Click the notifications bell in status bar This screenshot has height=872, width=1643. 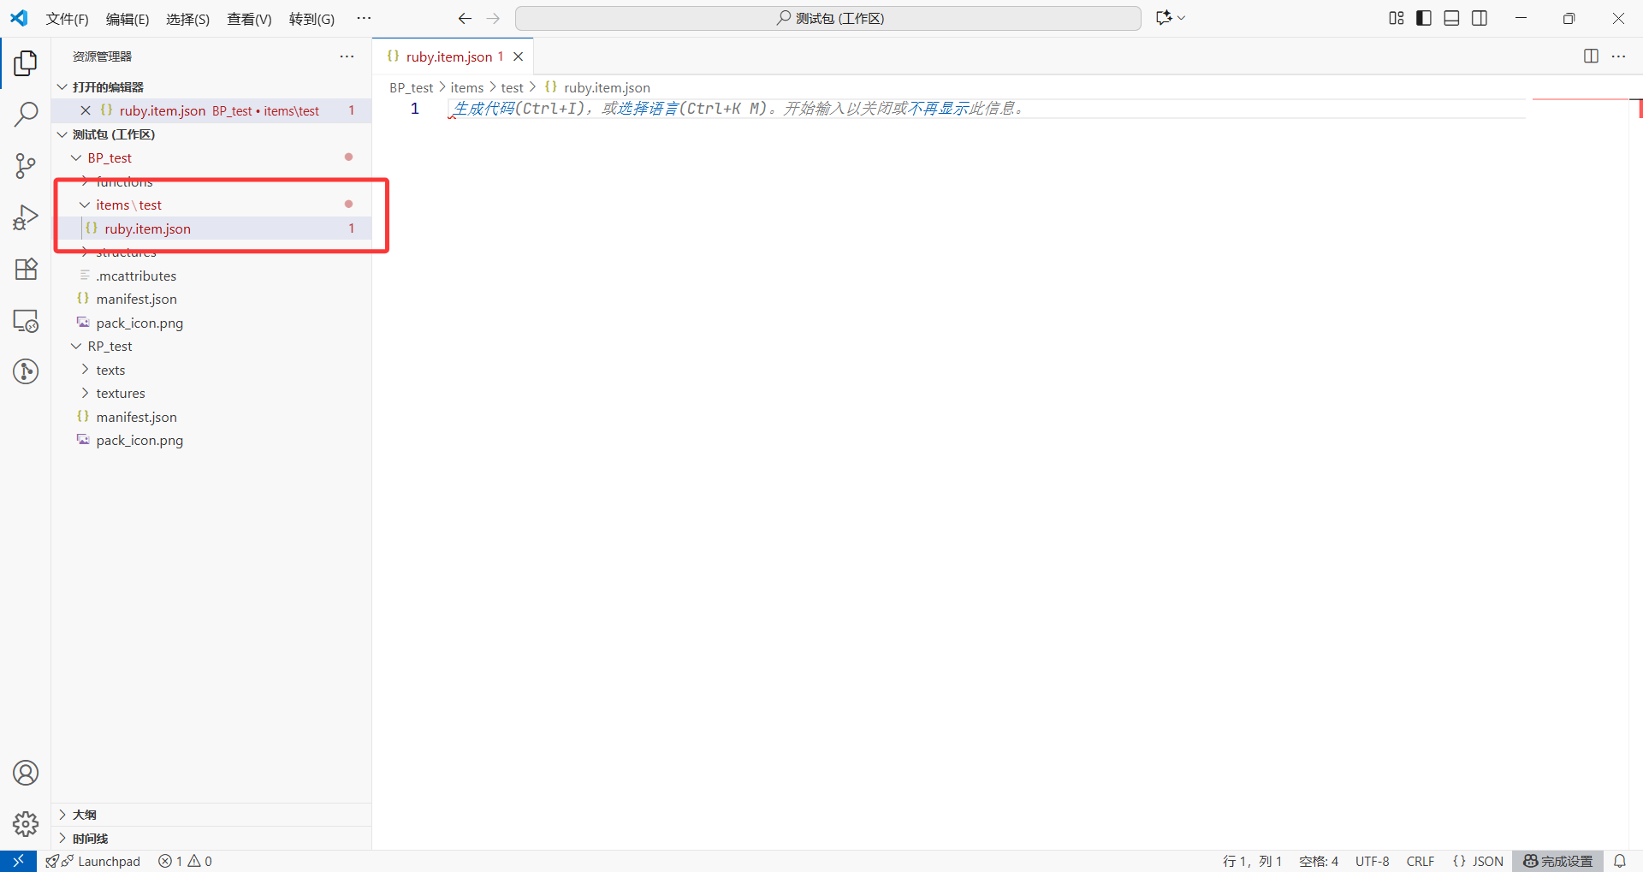1621,861
